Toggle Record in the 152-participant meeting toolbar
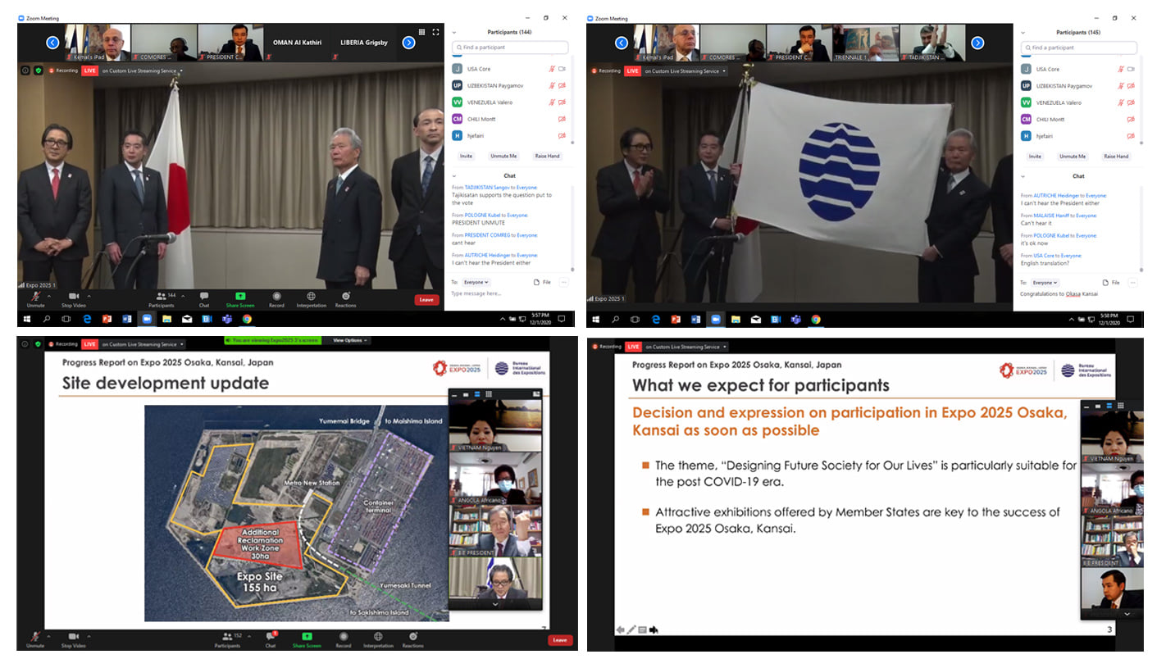1157x668 pixels. [344, 638]
